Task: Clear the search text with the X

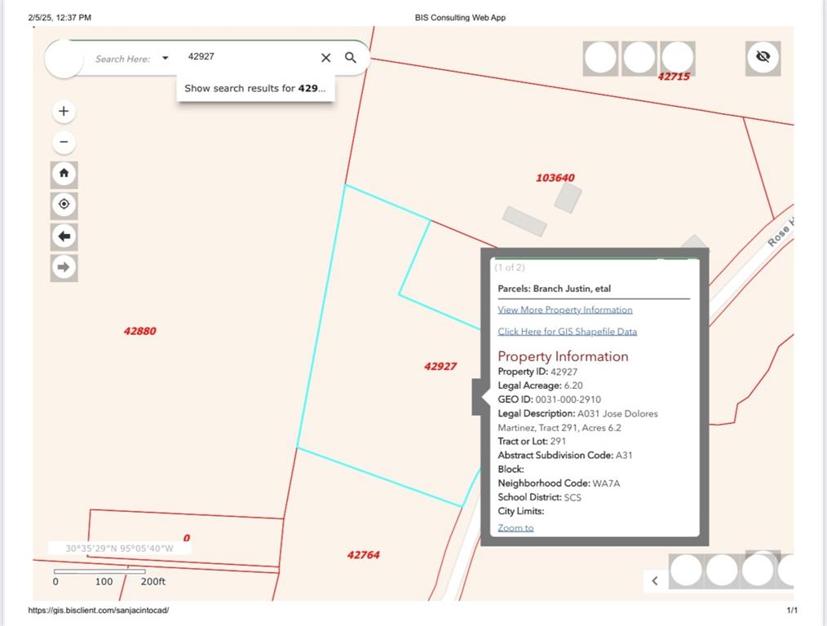Action: coord(325,58)
